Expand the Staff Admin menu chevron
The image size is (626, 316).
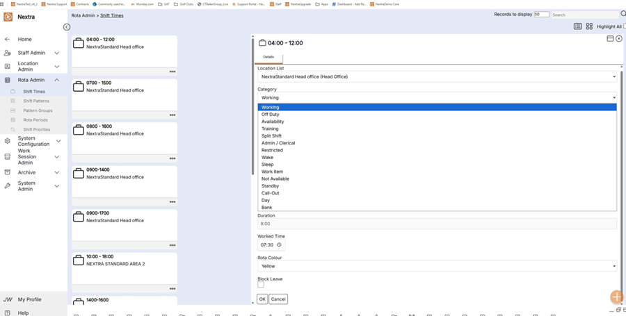[57, 53]
